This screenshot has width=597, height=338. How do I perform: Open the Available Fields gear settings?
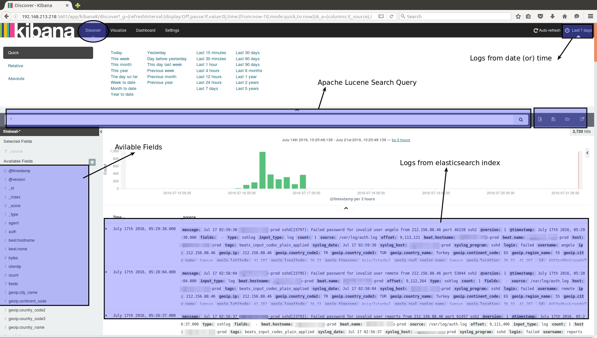[92, 162]
